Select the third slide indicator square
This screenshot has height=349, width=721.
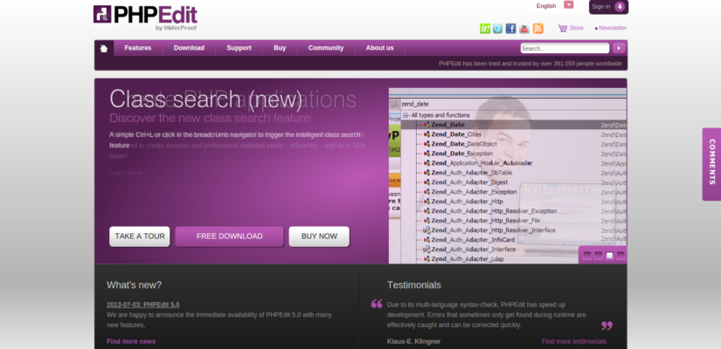610,256
